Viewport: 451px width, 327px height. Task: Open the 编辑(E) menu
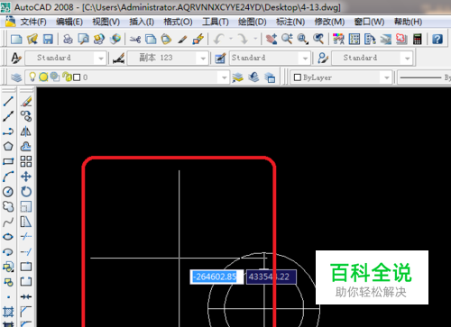point(69,22)
